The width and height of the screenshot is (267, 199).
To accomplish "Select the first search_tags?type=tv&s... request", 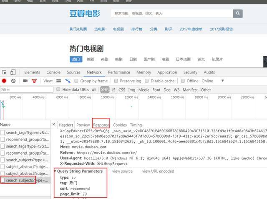I will pos(25,133).
